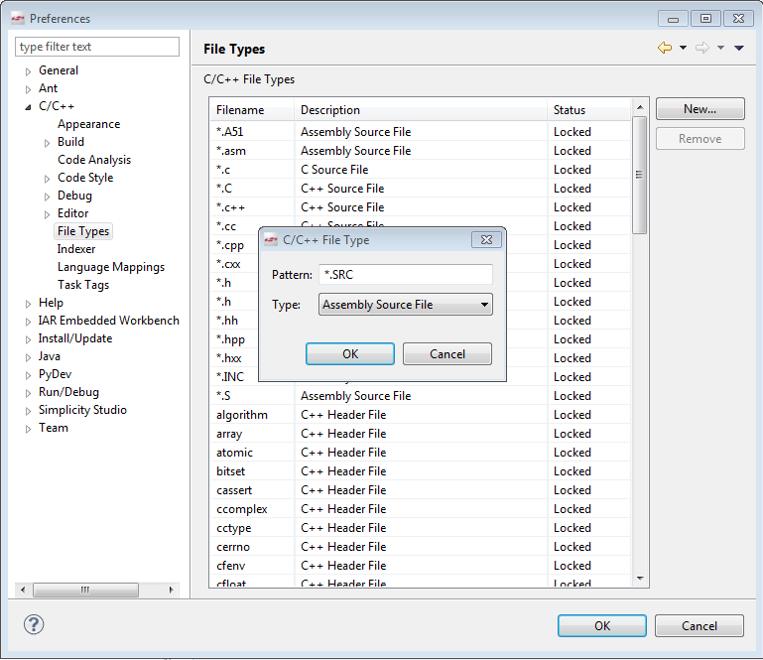The height and width of the screenshot is (660, 763).
Task: Select the cerrno header row
Action: click(x=421, y=547)
